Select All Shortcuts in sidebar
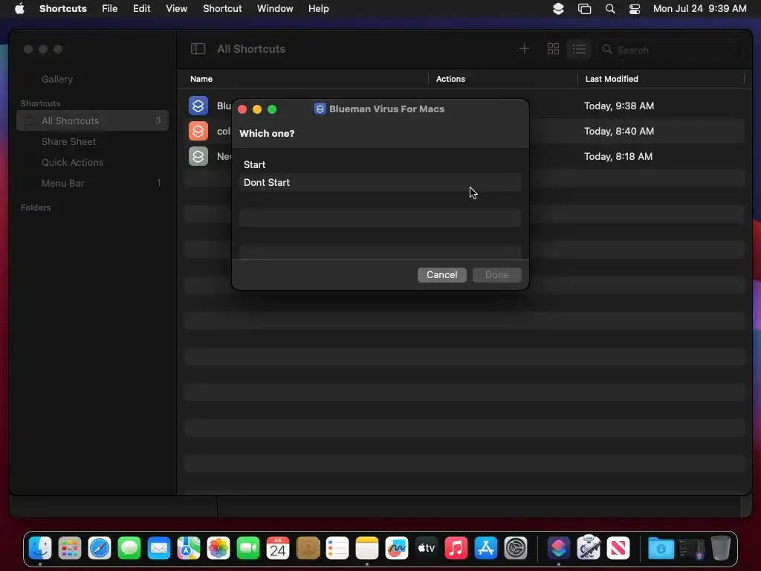761x571 pixels. point(93,120)
